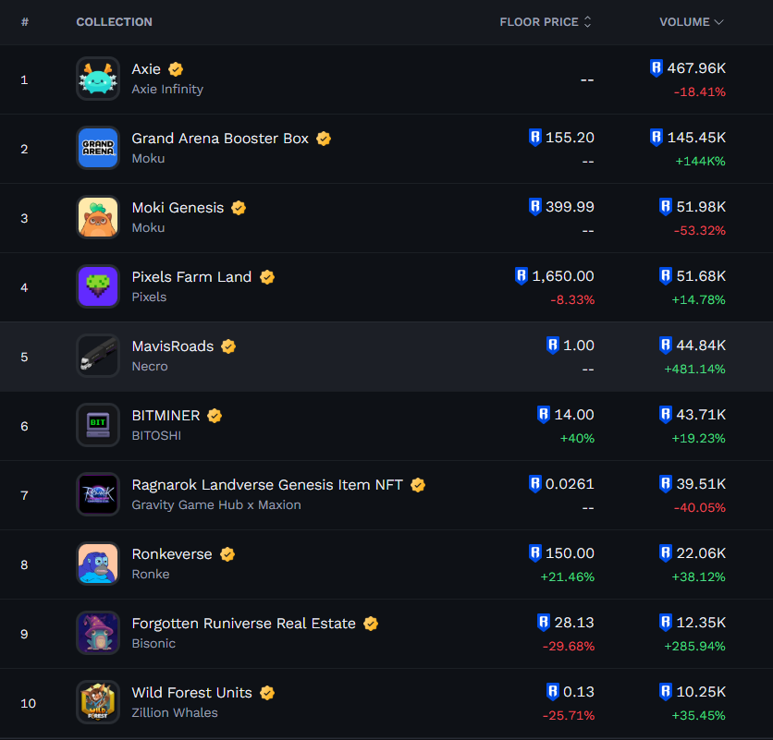Open Pixels Farm Land collection link
The height and width of the screenshot is (740, 773).
[191, 277]
